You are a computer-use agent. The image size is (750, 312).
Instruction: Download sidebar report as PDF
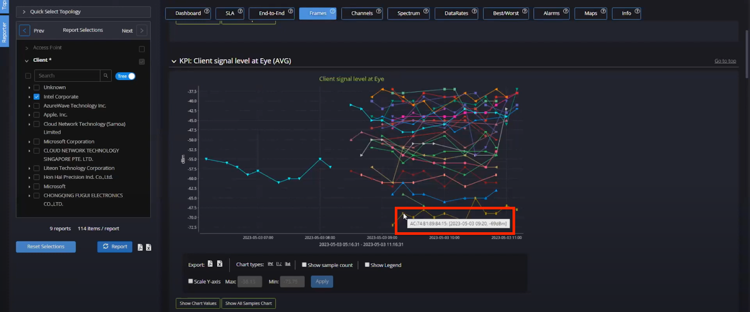[140, 247]
